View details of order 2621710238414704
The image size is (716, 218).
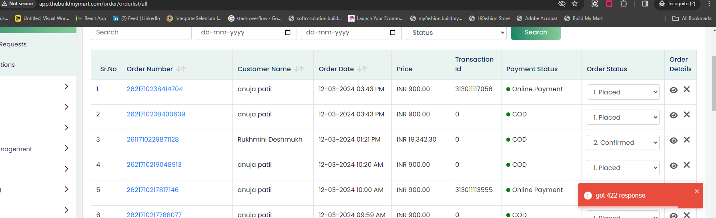click(x=674, y=90)
